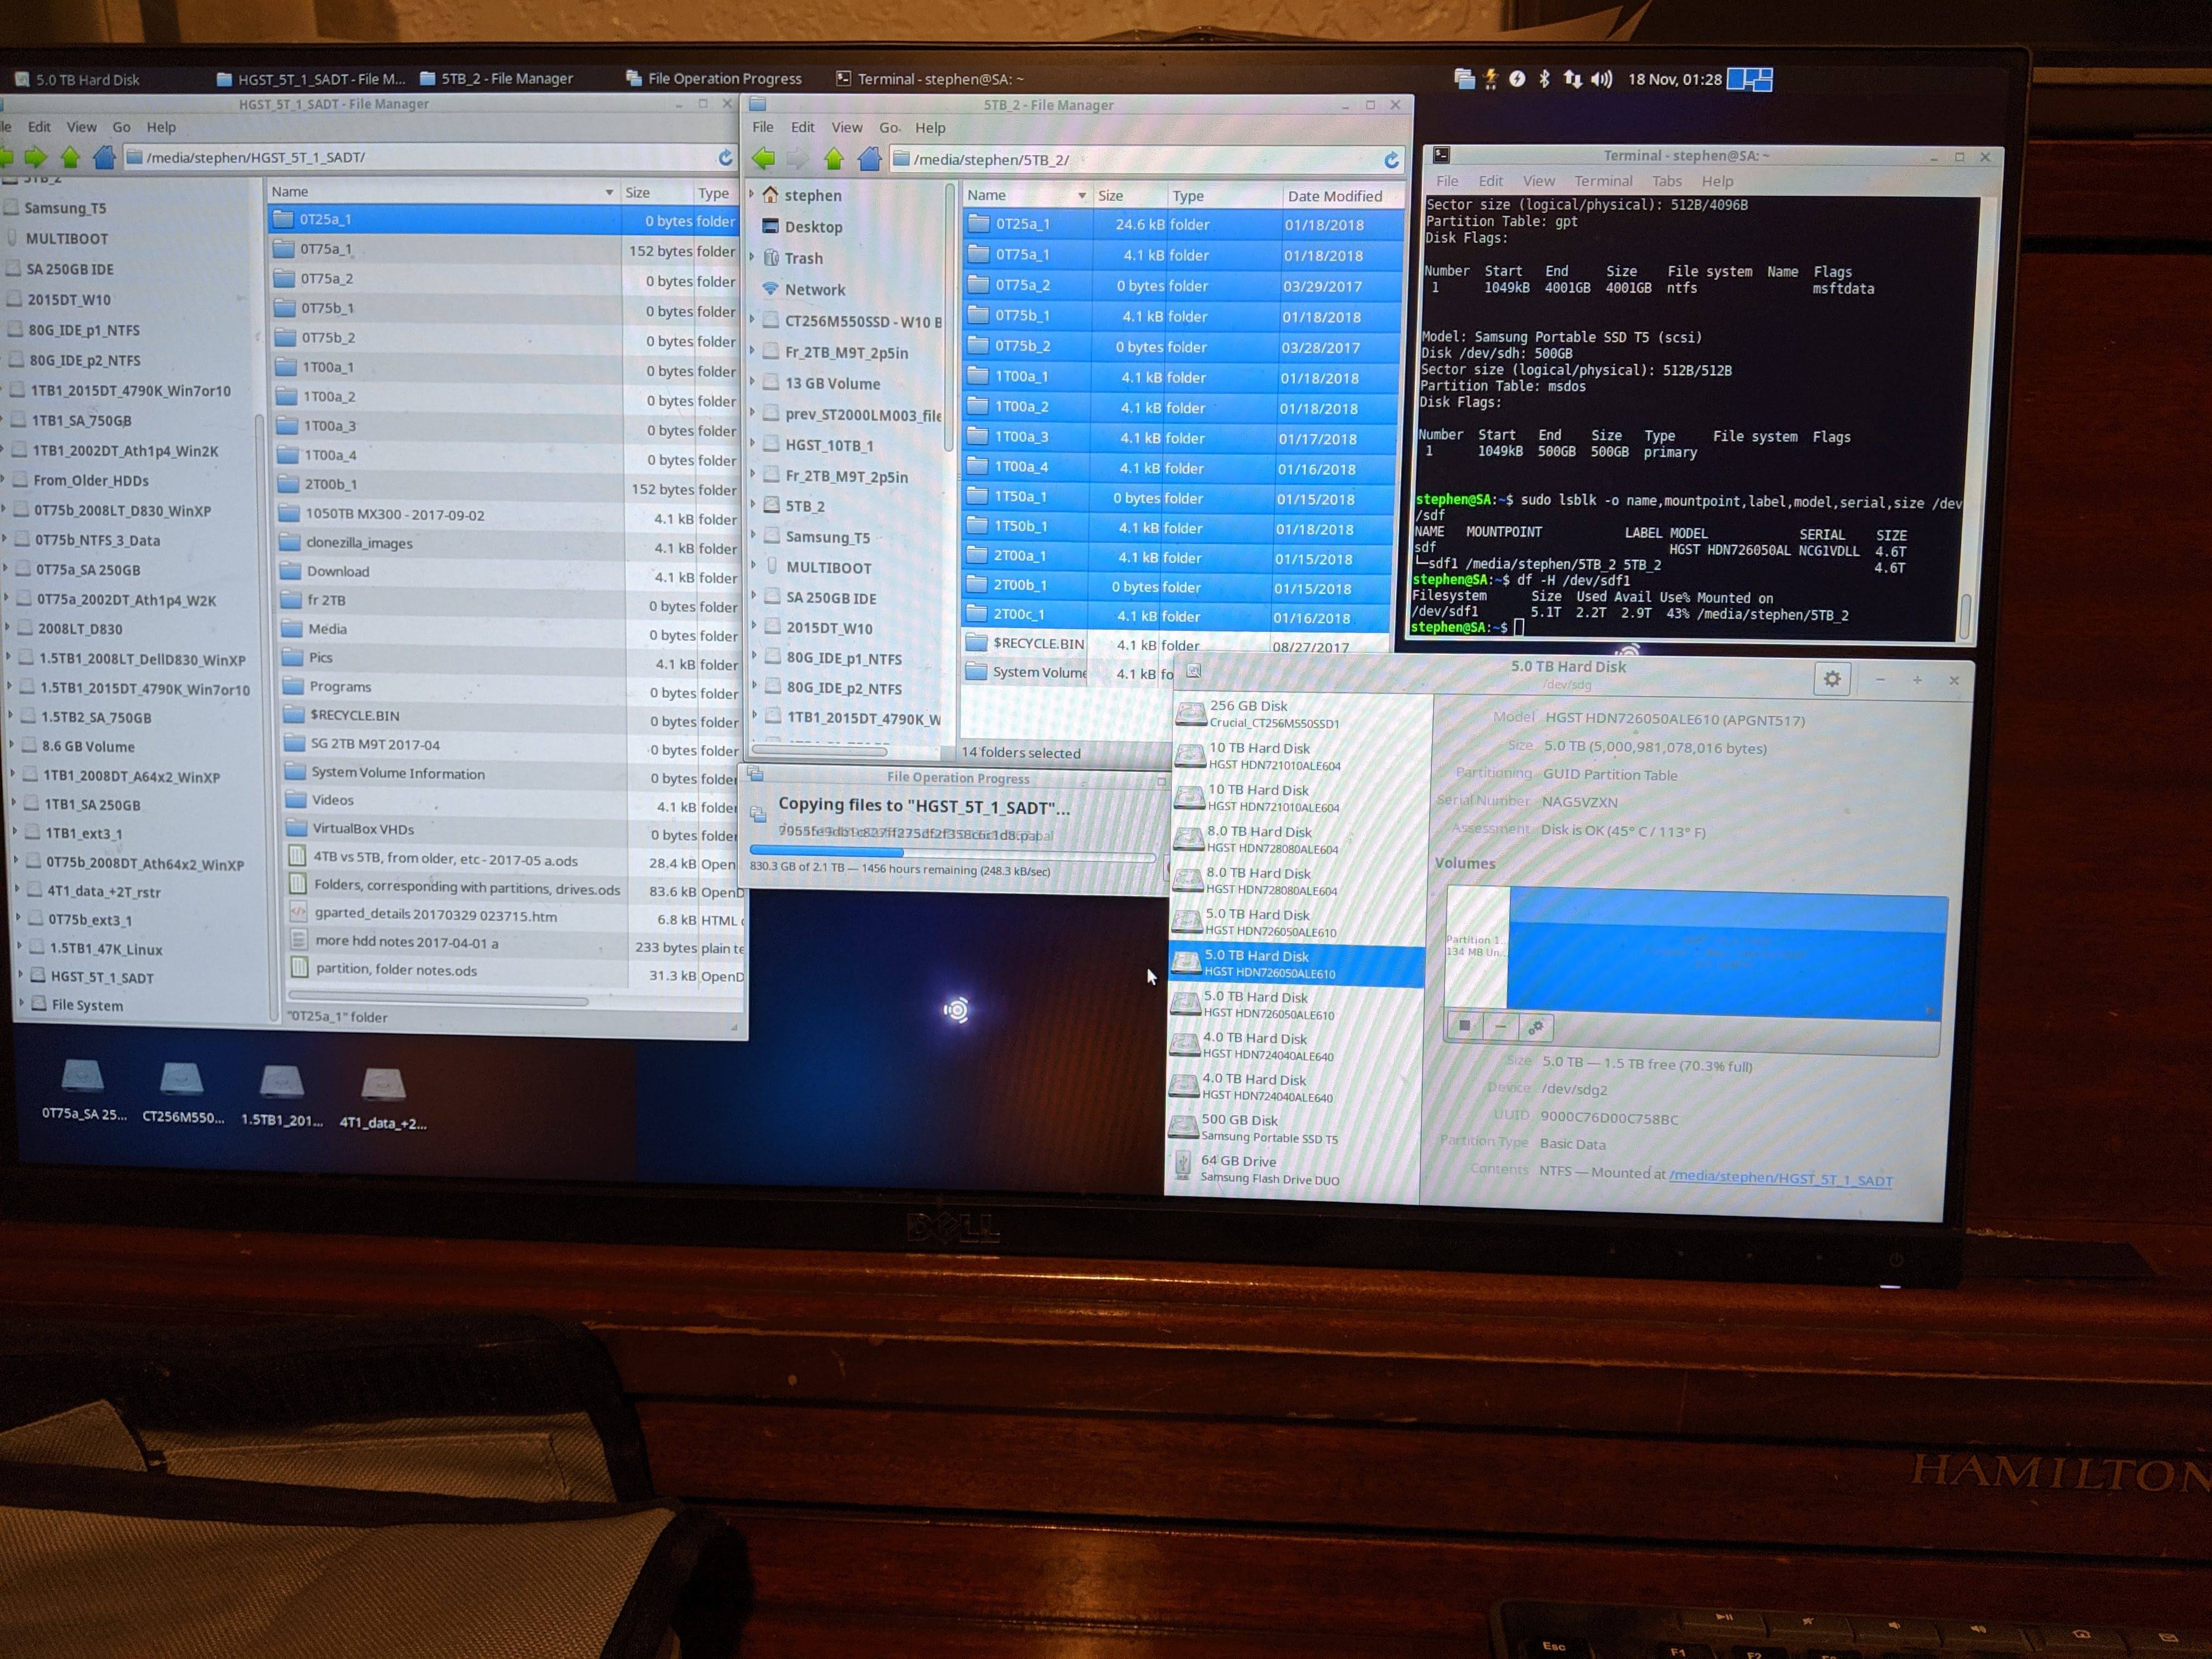This screenshot has width=2212, height=1659.
Task: Click forward arrow in HGST_5T_1_SADT file manager
Action: pos(36,157)
